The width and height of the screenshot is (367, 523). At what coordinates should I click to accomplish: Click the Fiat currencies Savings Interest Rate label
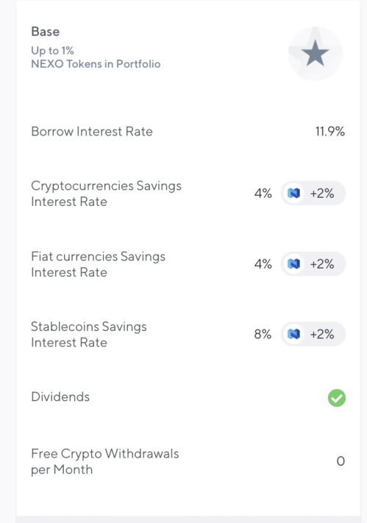coord(98,264)
